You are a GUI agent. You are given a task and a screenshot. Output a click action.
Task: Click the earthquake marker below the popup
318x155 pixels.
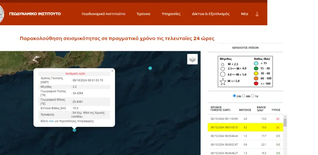coord(74,130)
